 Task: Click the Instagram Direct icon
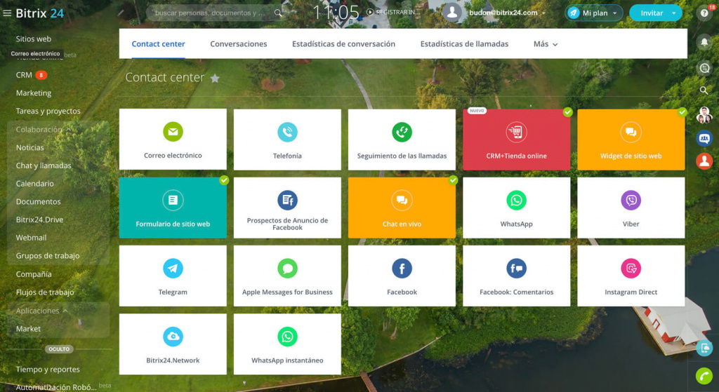click(631, 269)
